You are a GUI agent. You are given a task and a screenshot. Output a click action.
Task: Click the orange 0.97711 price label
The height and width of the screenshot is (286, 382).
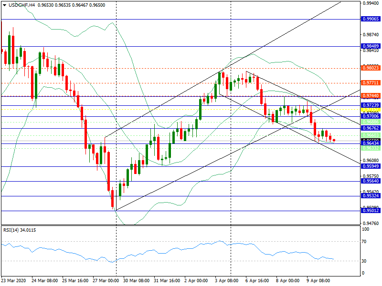371,82
